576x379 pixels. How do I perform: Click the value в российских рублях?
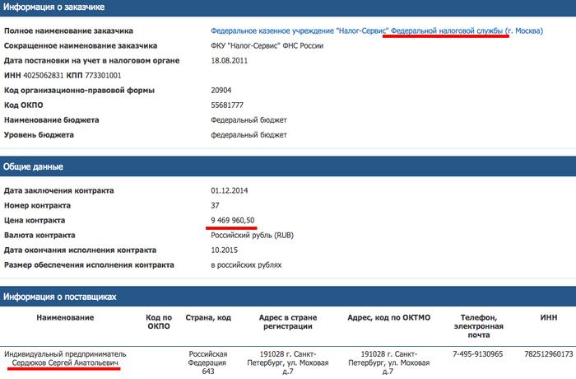[246, 265]
